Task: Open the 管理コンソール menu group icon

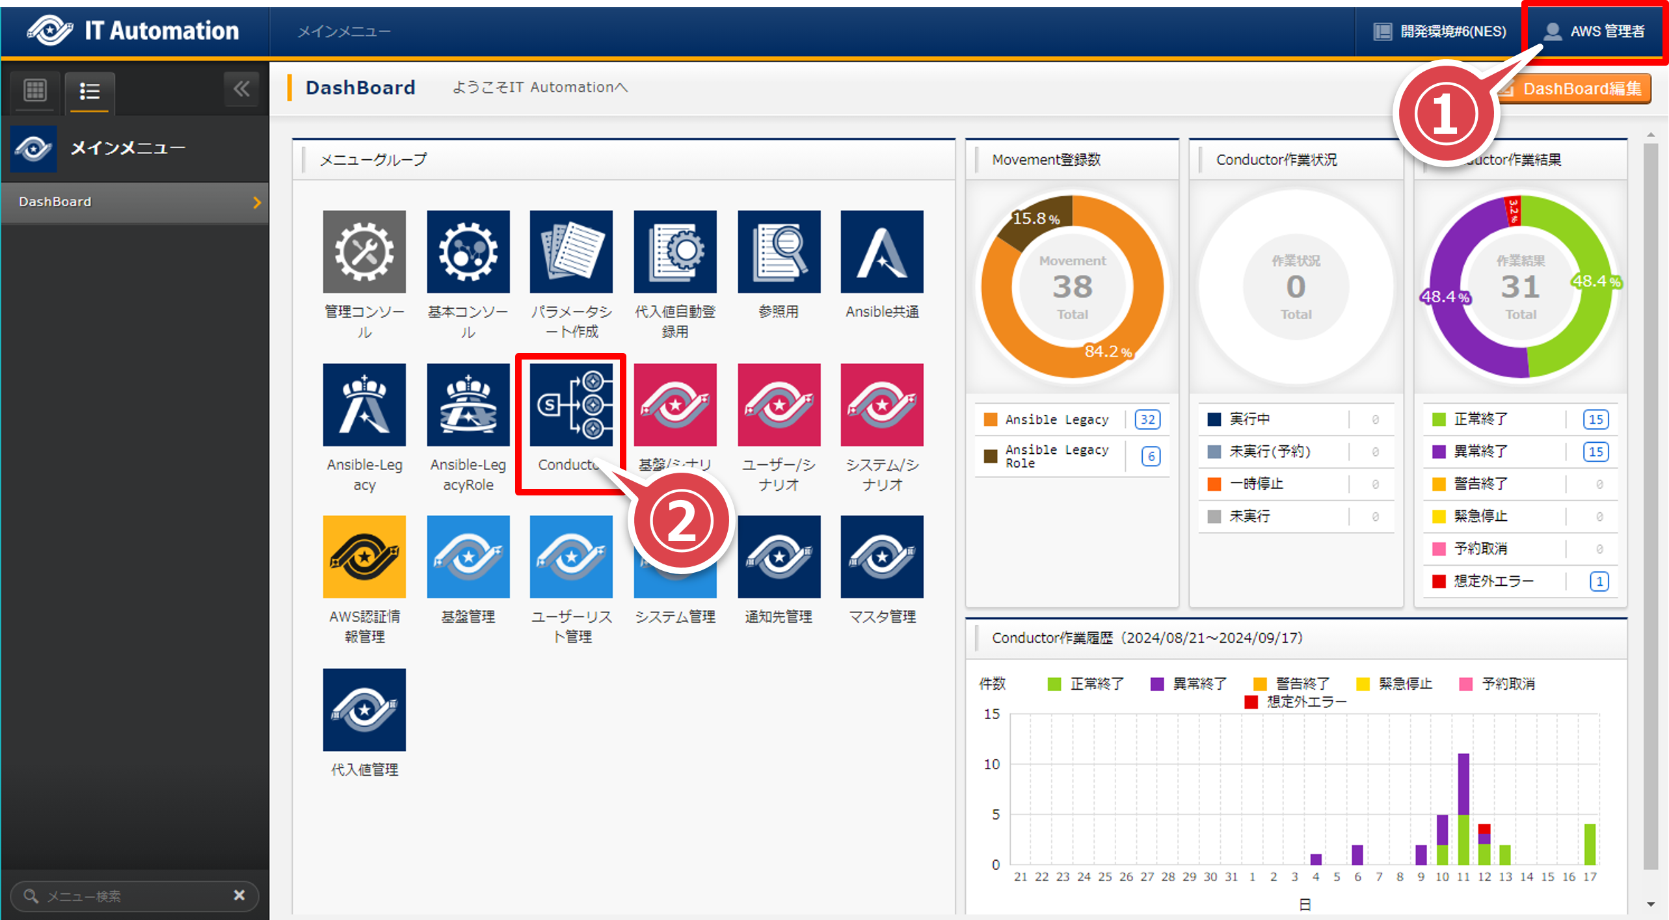Action: click(x=364, y=252)
